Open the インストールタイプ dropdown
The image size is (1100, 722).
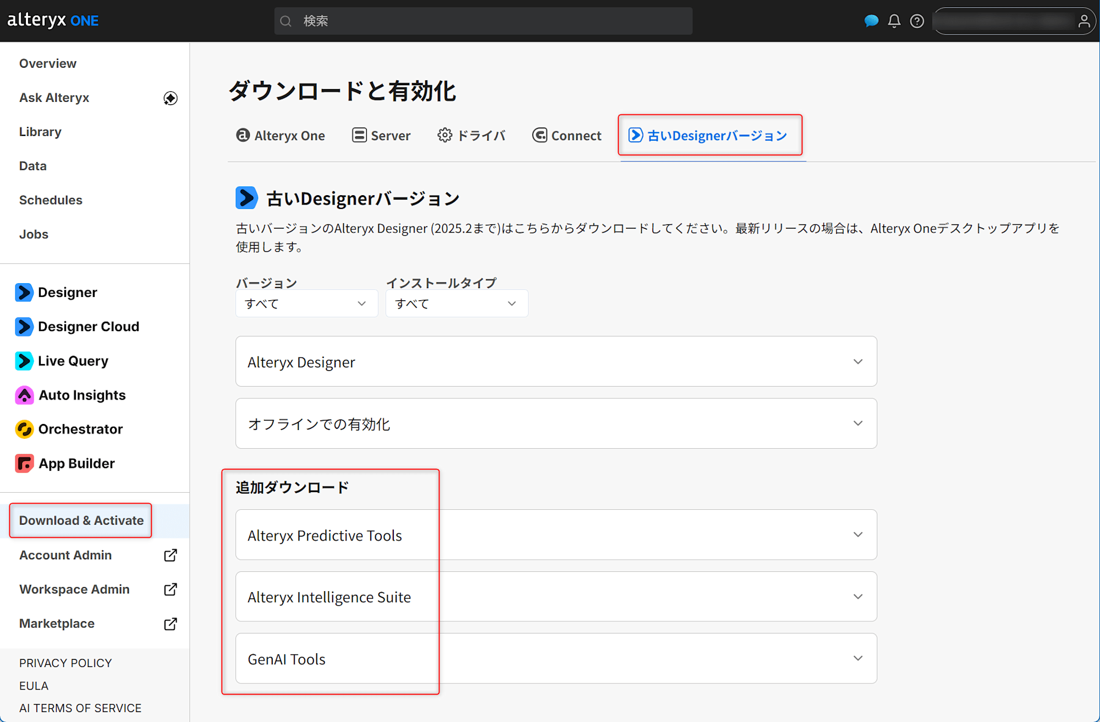click(x=457, y=304)
